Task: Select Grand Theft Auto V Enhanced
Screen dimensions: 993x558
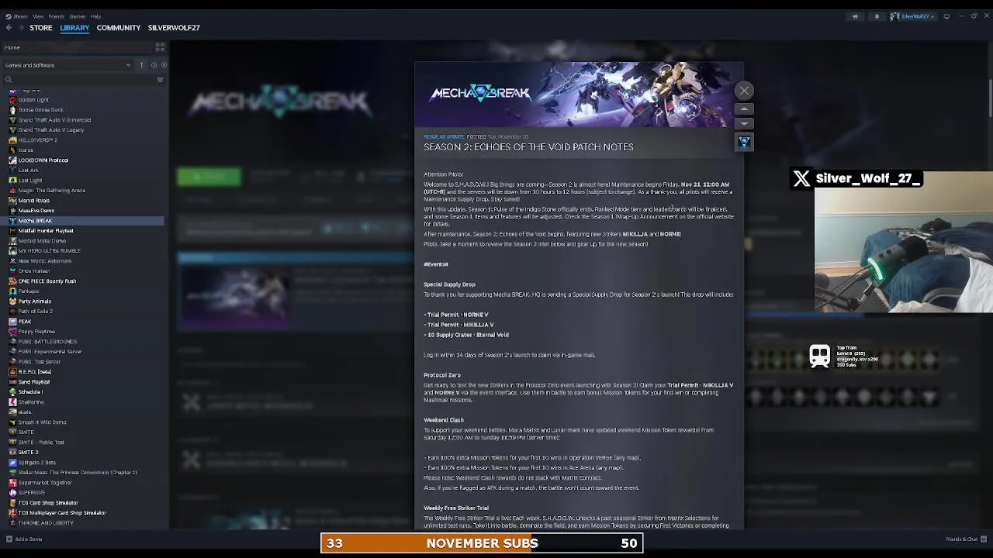Action: point(54,119)
